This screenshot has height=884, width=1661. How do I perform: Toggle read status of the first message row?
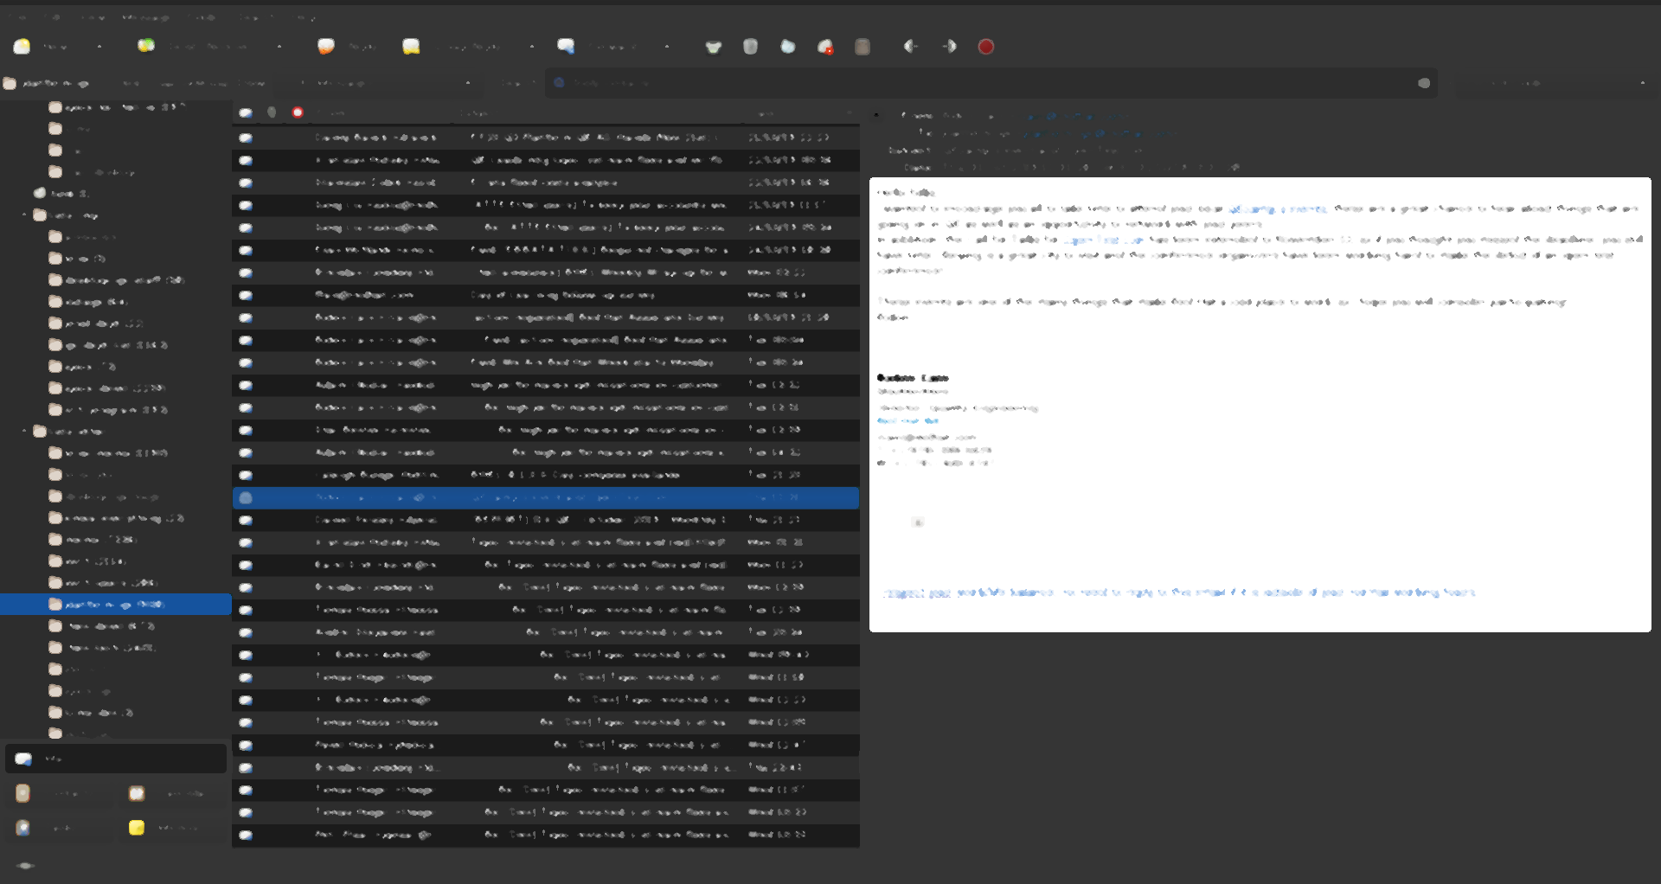point(247,138)
